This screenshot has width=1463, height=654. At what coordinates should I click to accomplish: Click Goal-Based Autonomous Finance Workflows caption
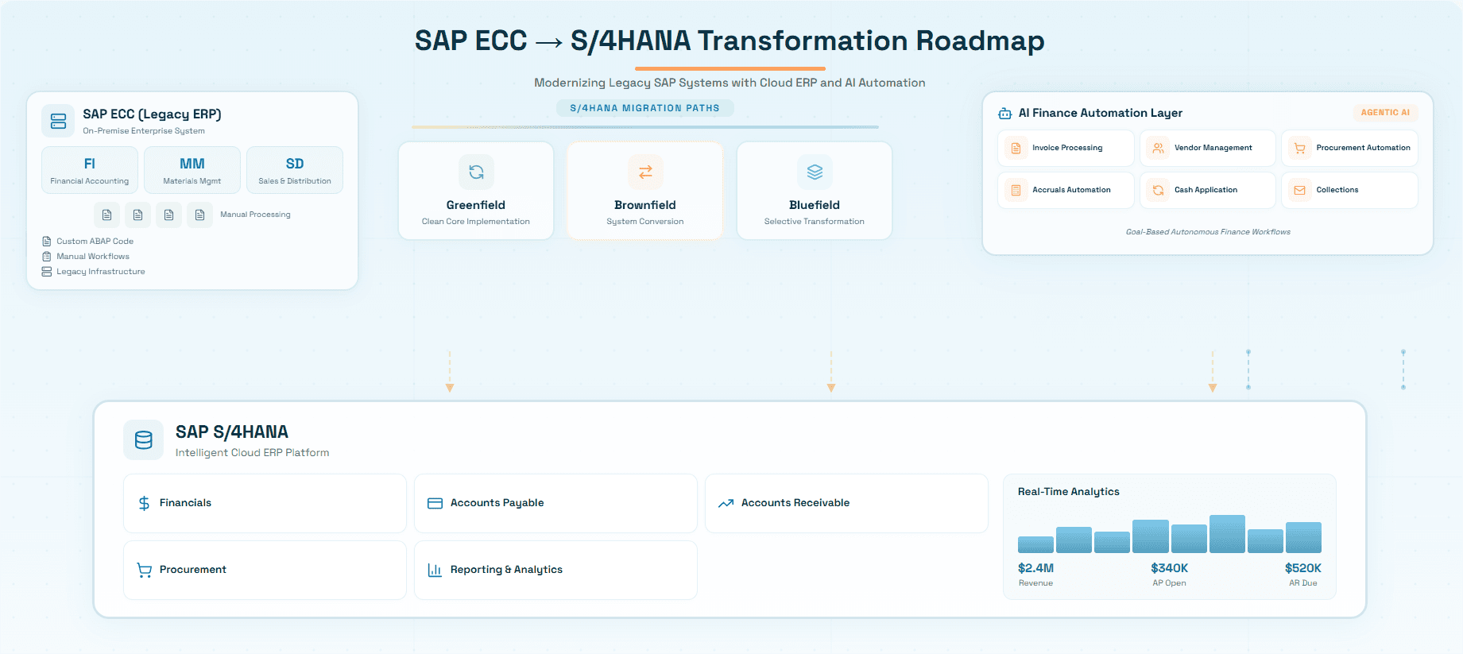click(1208, 232)
